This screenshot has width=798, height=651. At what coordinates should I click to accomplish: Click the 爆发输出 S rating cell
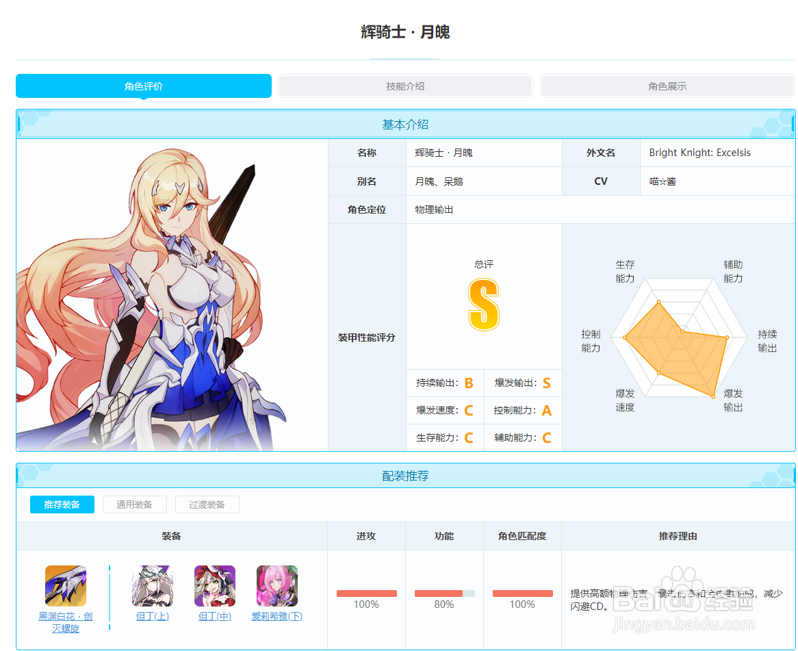tap(523, 383)
